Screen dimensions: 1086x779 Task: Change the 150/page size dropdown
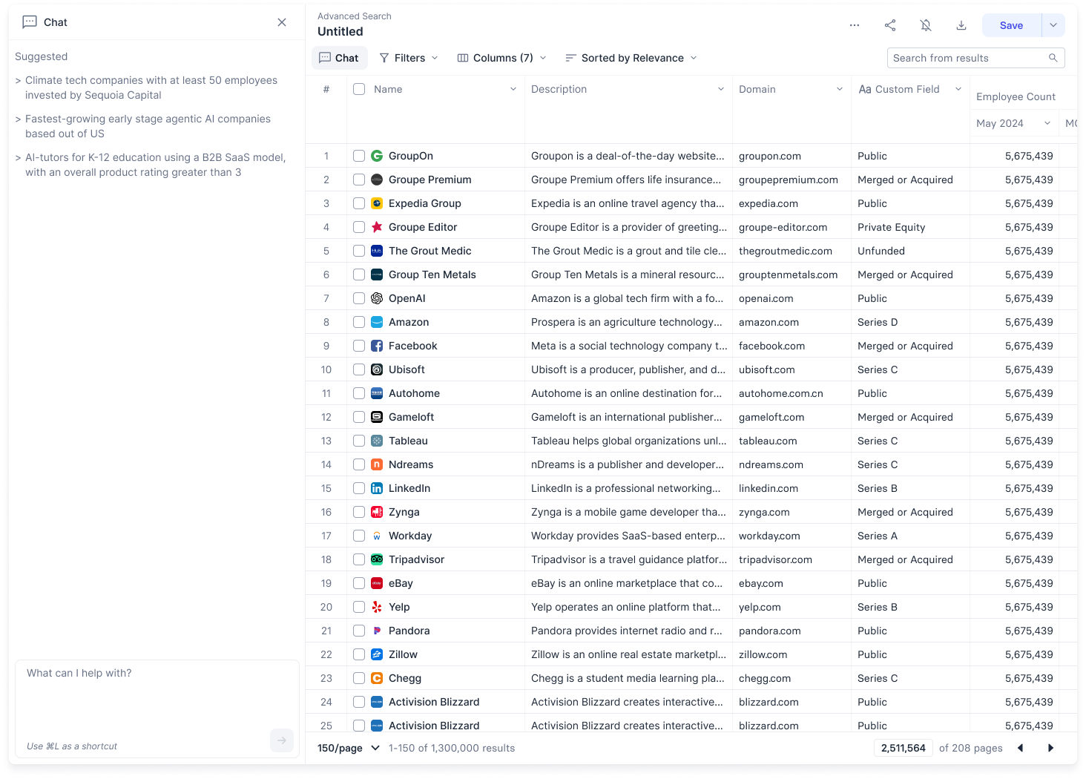point(349,748)
